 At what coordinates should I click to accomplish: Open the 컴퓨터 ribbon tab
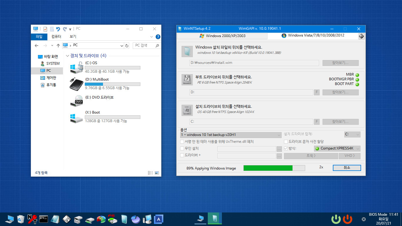[x=56, y=37]
